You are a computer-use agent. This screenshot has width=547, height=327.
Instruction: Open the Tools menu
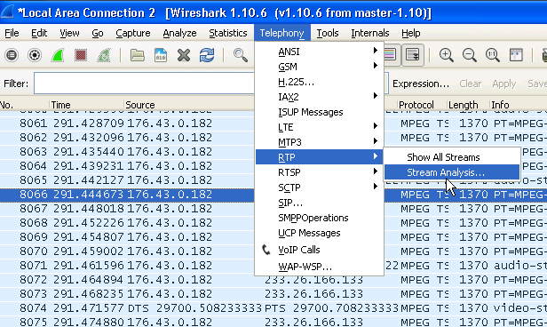pos(328,33)
